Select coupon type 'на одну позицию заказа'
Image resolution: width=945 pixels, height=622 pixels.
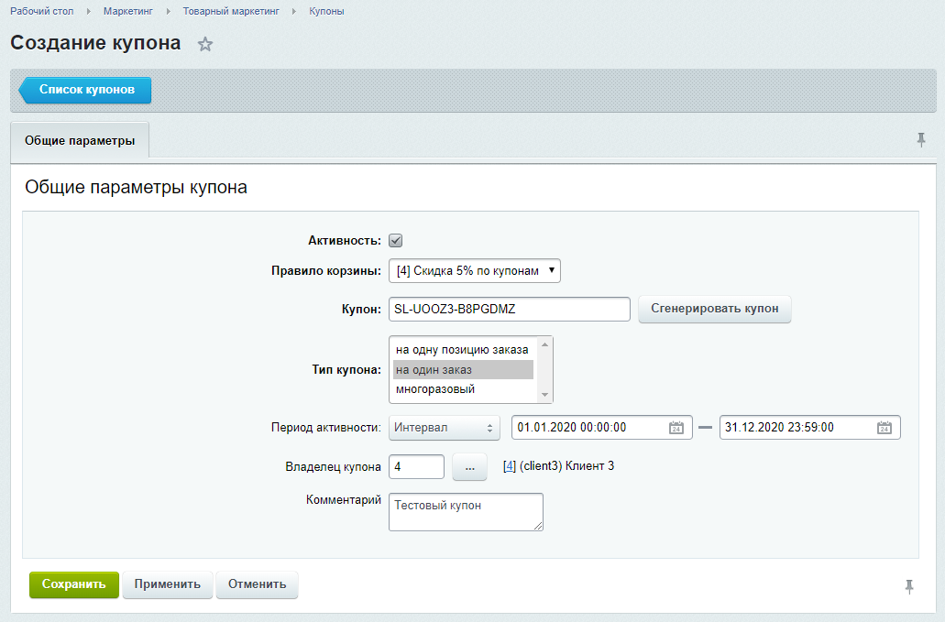click(x=462, y=350)
